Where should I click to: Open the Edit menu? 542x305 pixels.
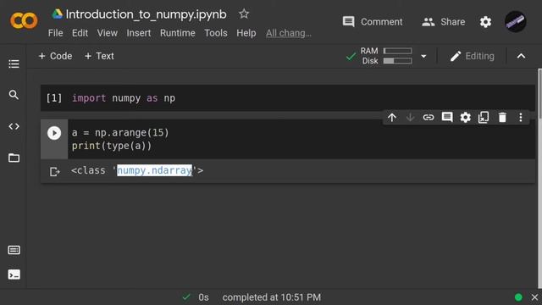click(80, 33)
